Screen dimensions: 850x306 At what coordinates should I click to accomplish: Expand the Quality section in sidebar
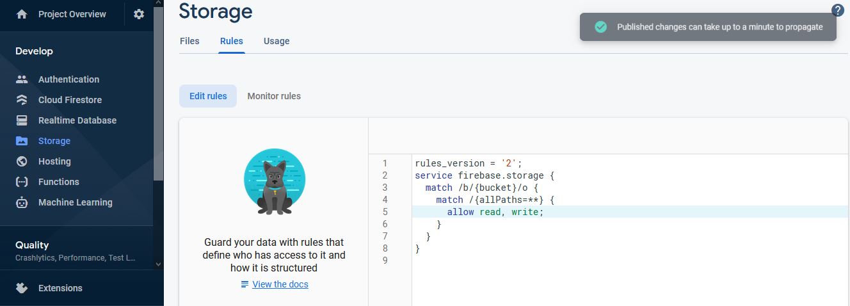click(x=76, y=250)
